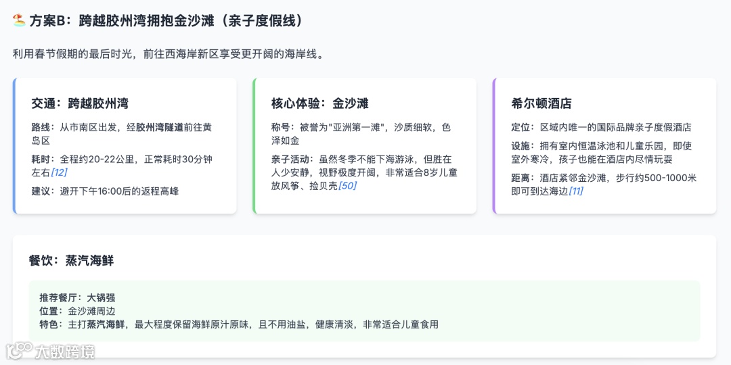Screen dimensions: 731x365
Task: Select card title 交通：跨越胶州湾
Action: [x=80, y=103]
